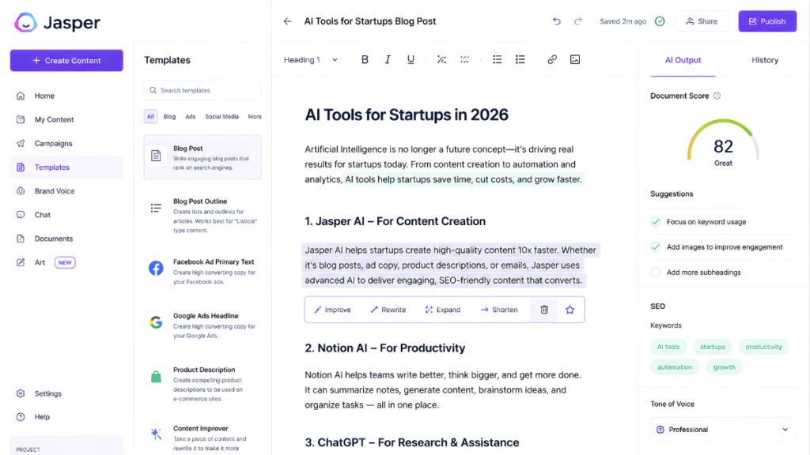Select the automation keyword tag
Screen dimensions: 810x455
[675, 367]
